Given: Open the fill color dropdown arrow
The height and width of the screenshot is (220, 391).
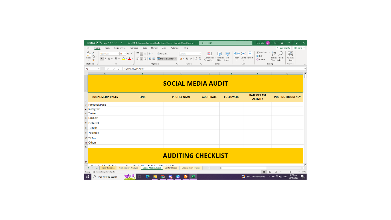Looking at the screenshot, I should (126, 59).
